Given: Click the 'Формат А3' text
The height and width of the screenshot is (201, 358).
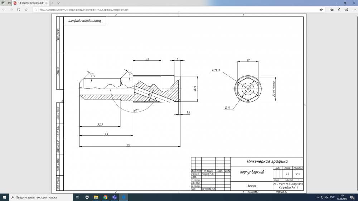Looking at the screenshot, I should [281, 192].
